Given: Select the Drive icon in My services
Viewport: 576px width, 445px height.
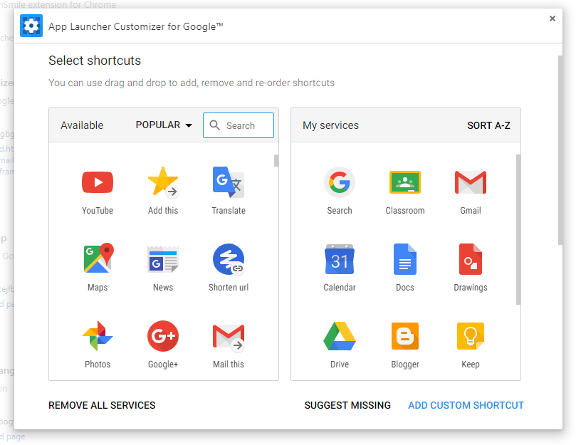Looking at the screenshot, I should click(x=340, y=336).
